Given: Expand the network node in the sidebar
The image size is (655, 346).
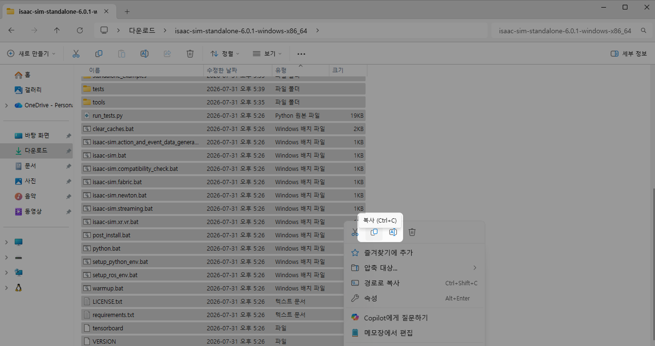Looking at the screenshot, I should [6, 272].
